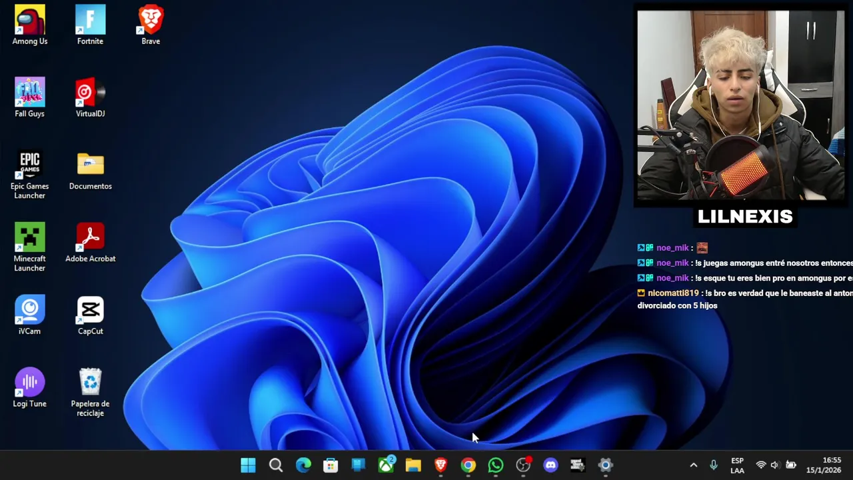Viewport: 853px width, 480px height.
Task: Switch to Brave in the taskbar
Action: 440,465
